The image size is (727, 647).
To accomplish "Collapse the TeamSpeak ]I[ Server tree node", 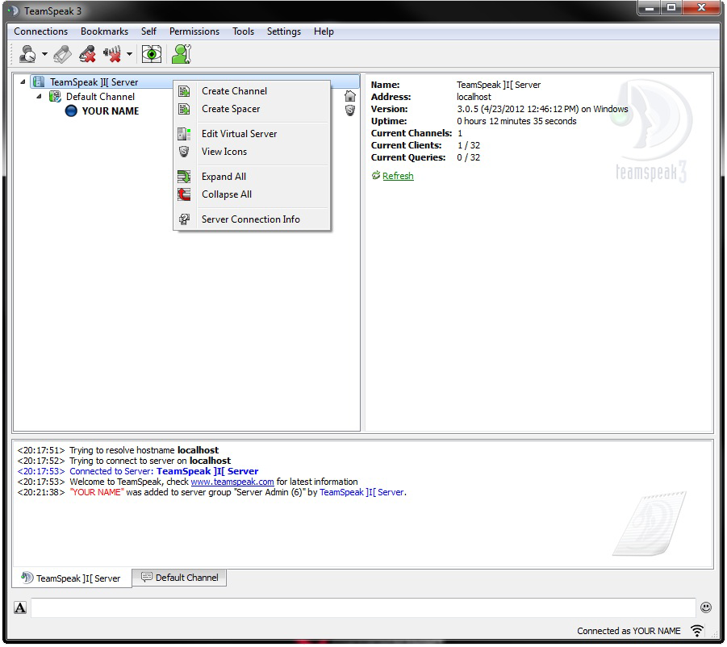I will tap(23, 82).
